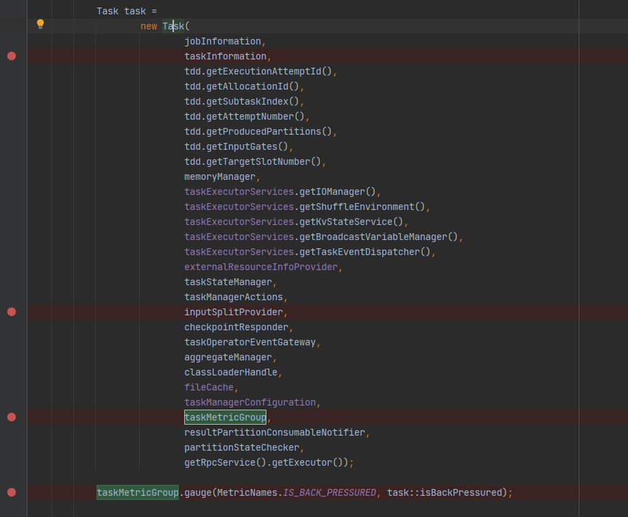Click tdd.getExecutionAttemptId() call
The image size is (628, 517).
pyautogui.click(x=258, y=71)
